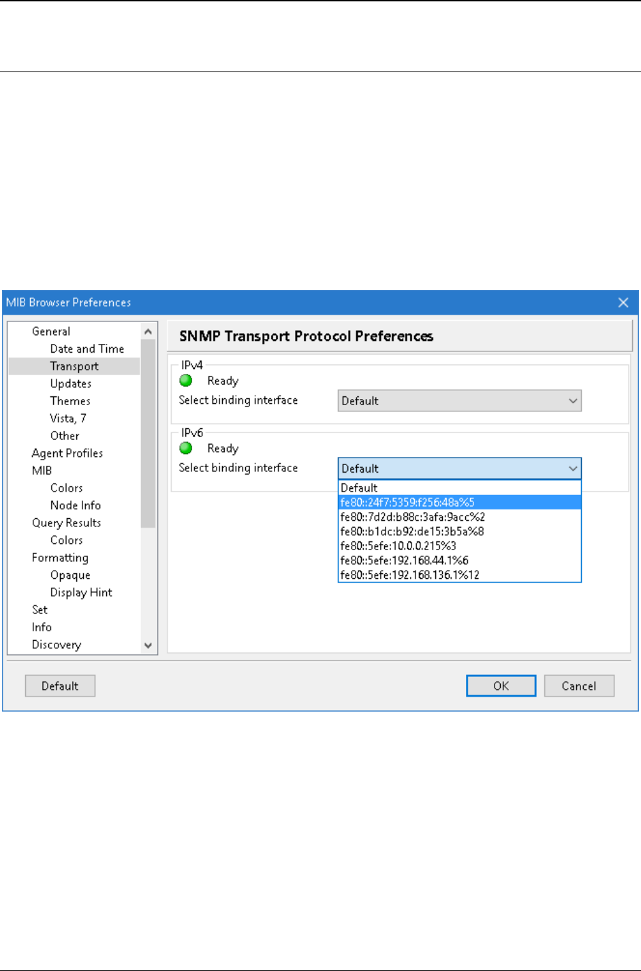Open Opaque formatting preferences
The image size is (641, 971).
pos(70,575)
